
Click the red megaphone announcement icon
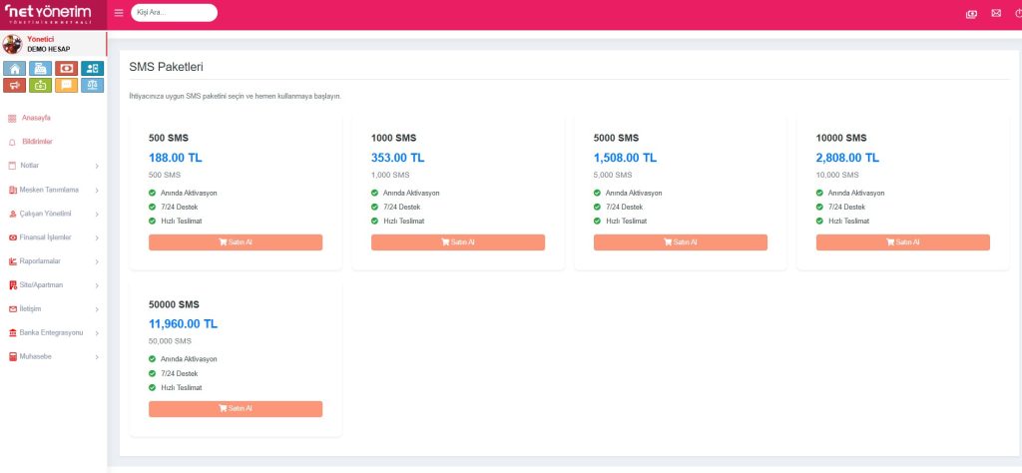(15, 86)
